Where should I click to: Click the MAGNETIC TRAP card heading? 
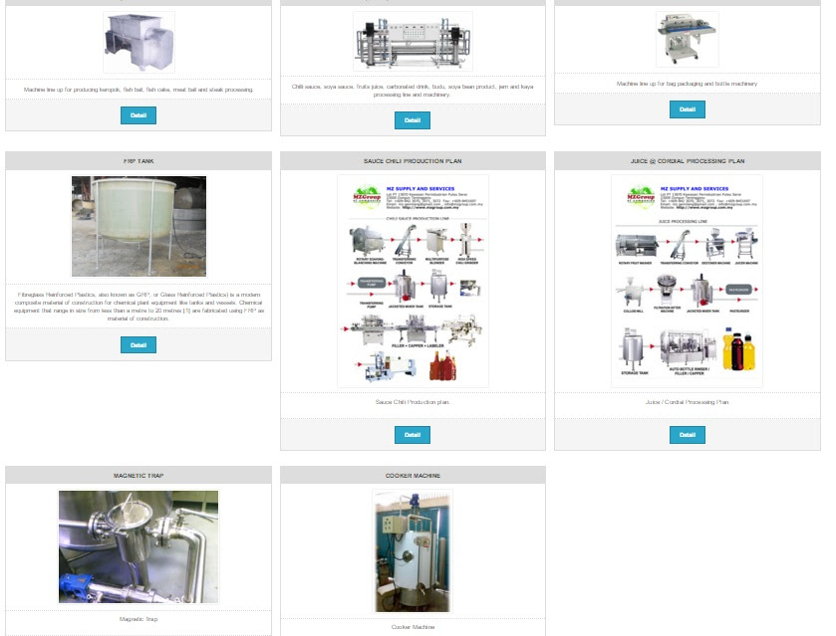(x=139, y=475)
